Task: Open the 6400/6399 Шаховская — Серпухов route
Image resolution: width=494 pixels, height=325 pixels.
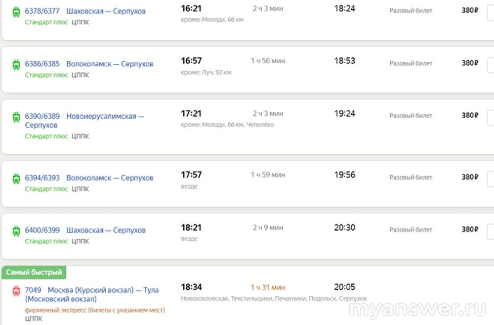Action: tap(85, 231)
